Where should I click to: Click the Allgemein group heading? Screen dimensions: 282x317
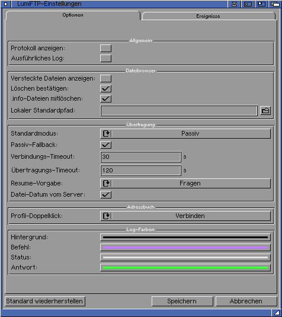coord(140,41)
